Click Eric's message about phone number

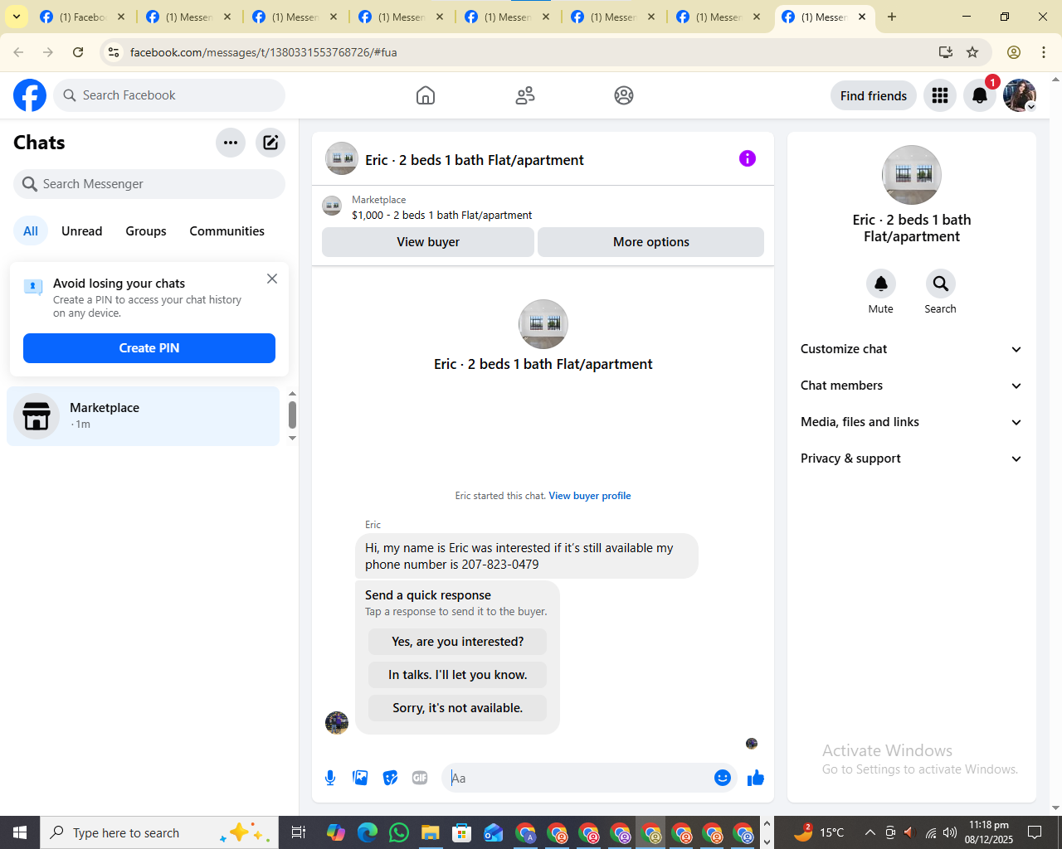[x=527, y=556]
